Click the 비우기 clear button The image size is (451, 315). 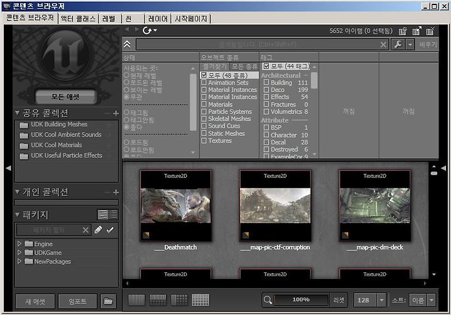coord(428,44)
